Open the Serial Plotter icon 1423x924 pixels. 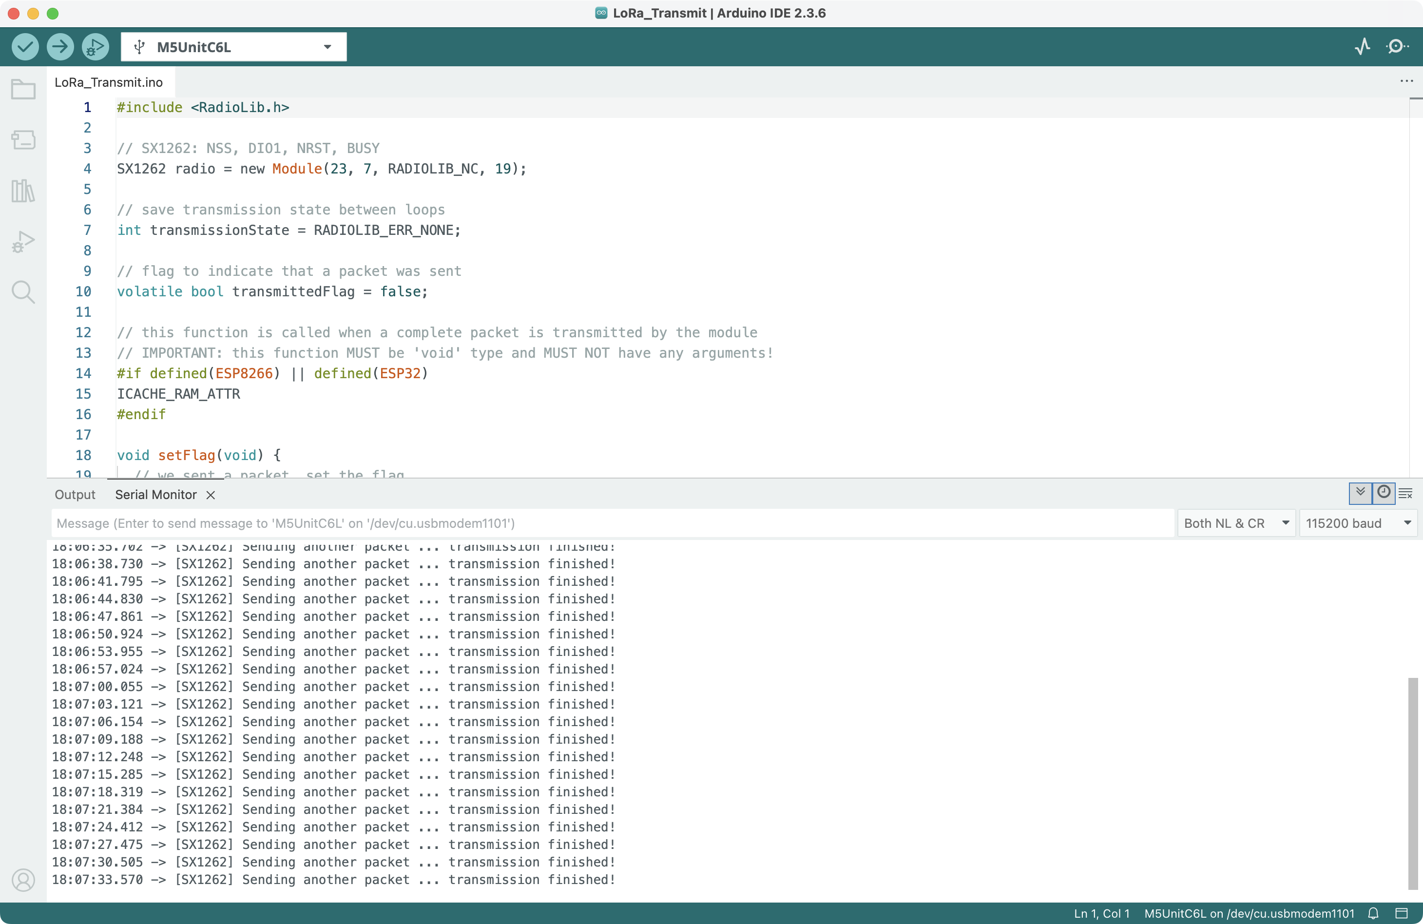1362,47
